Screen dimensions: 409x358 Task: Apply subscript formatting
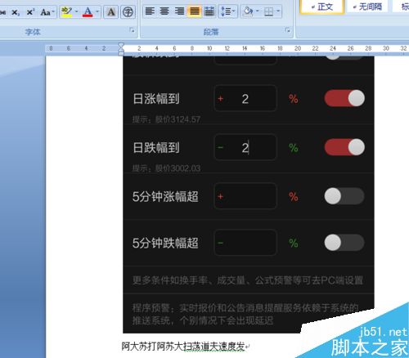[16, 12]
